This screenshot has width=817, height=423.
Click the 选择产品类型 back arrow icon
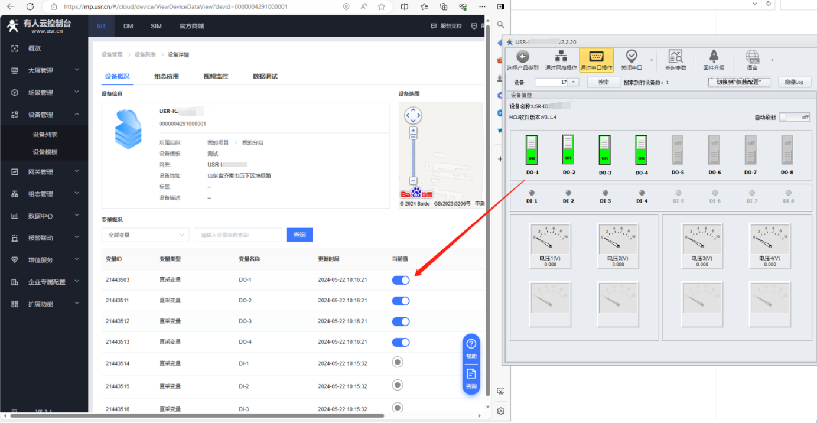[x=523, y=57]
